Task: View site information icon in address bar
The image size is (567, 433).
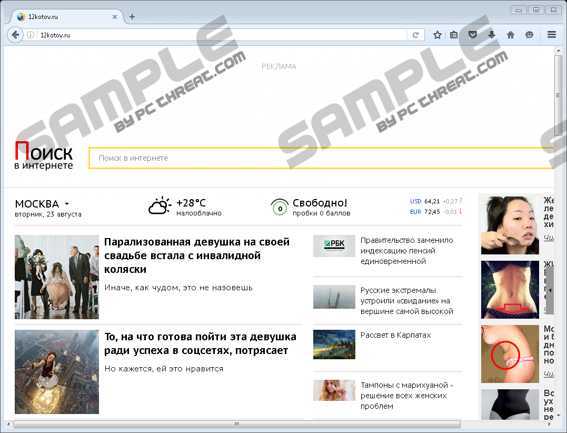Action: pos(31,35)
